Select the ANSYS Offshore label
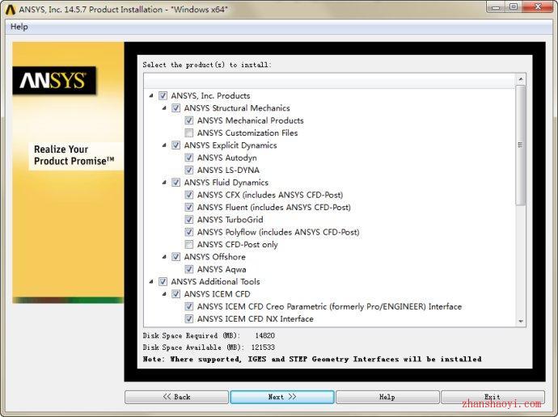 point(215,257)
